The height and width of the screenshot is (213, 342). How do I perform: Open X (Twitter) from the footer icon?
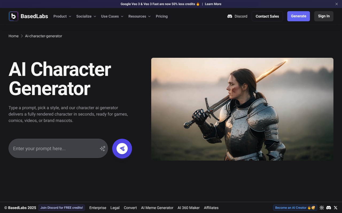[336, 208]
